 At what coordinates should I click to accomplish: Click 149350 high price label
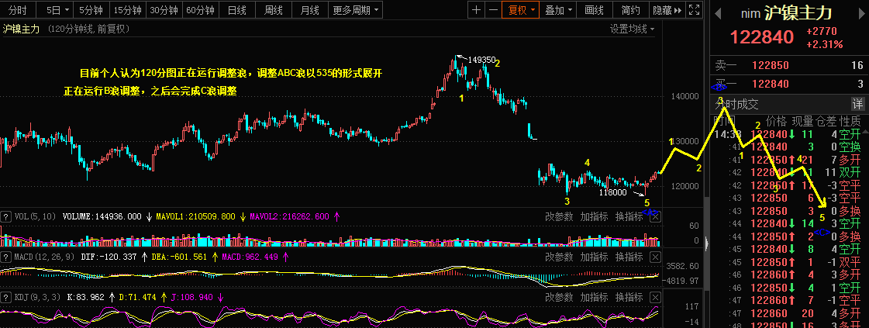click(481, 59)
